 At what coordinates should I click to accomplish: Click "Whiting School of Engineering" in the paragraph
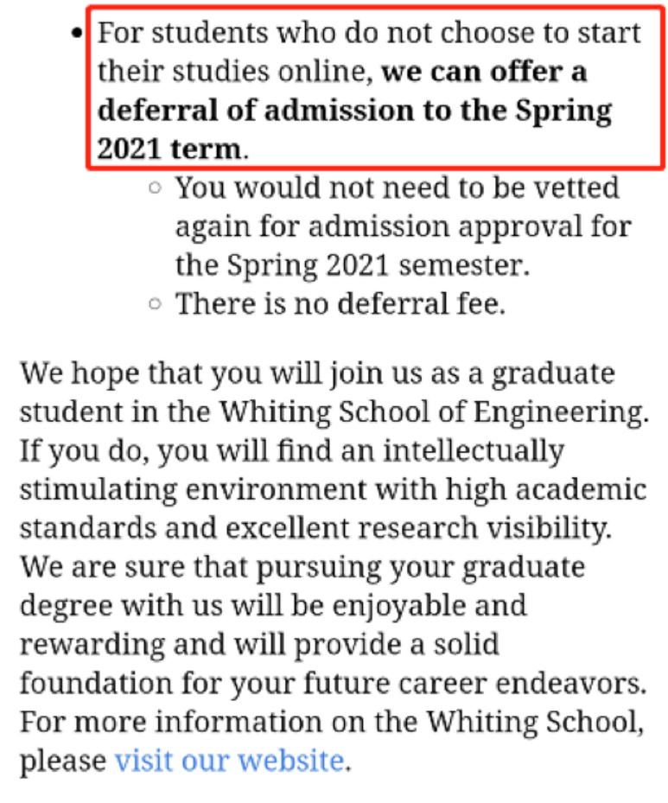pos(431,411)
